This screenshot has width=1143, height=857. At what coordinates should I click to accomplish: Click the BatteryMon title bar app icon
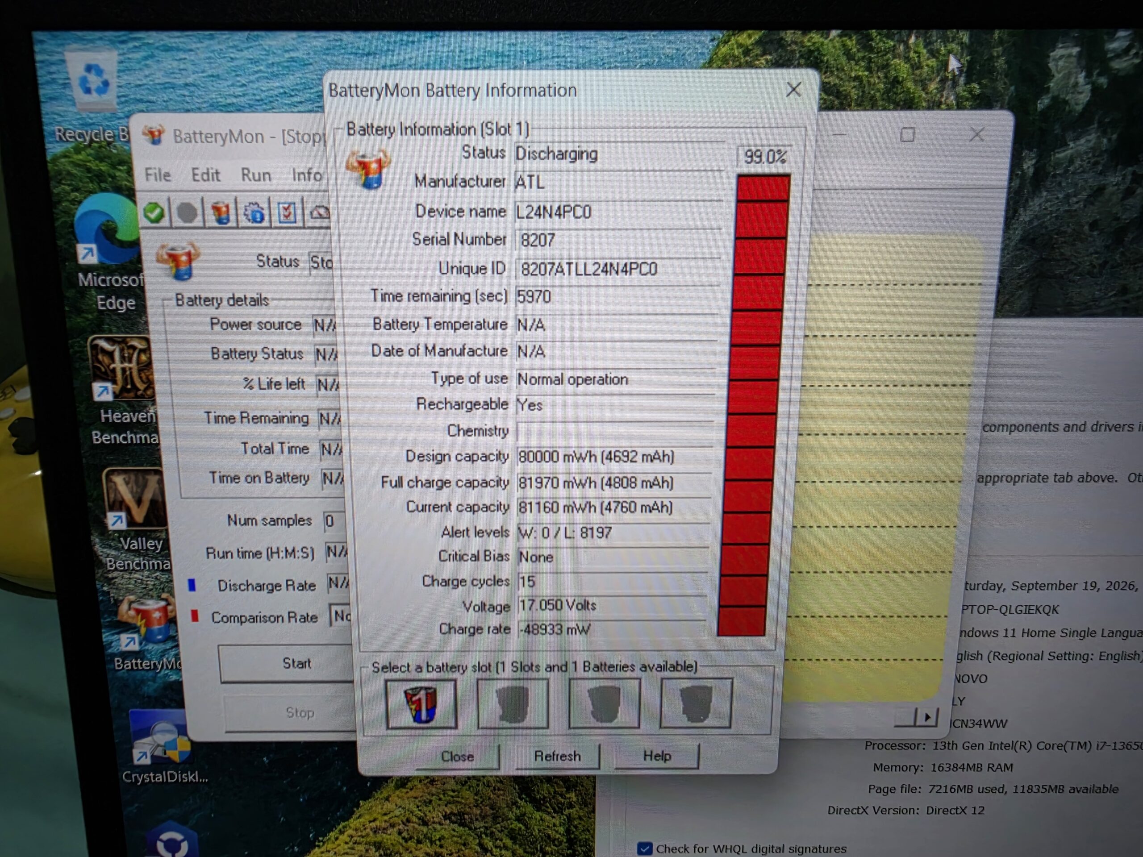coord(154,135)
